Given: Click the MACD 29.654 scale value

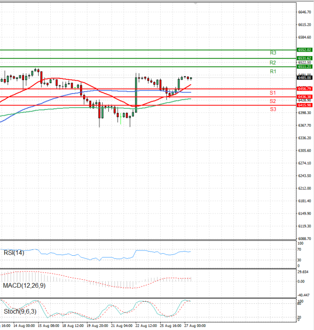Looking at the screenshot, I should pyautogui.click(x=303, y=272).
